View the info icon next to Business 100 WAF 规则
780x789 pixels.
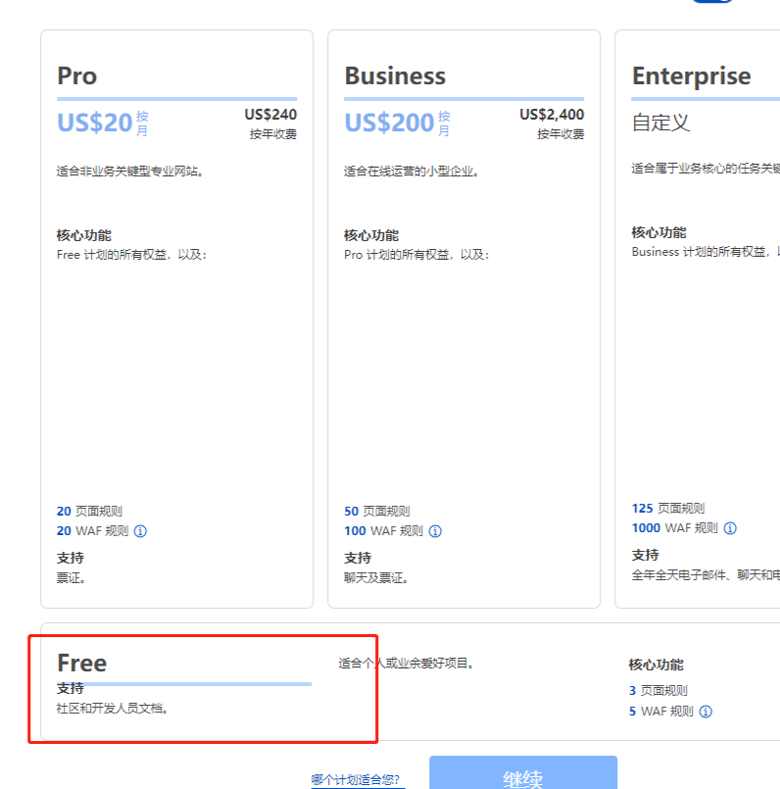(x=435, y=530)
